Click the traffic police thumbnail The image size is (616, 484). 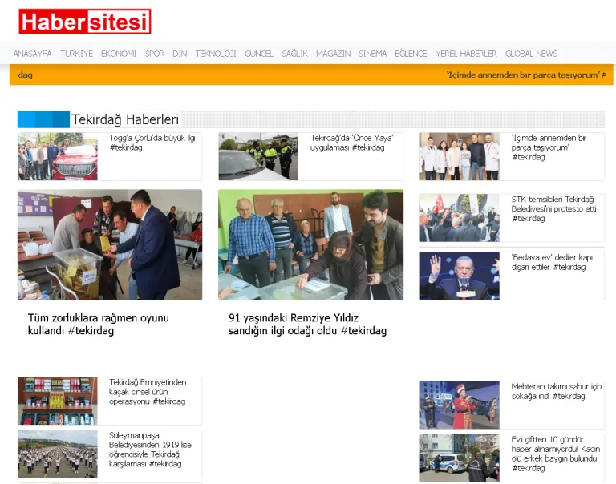[258, 156]
